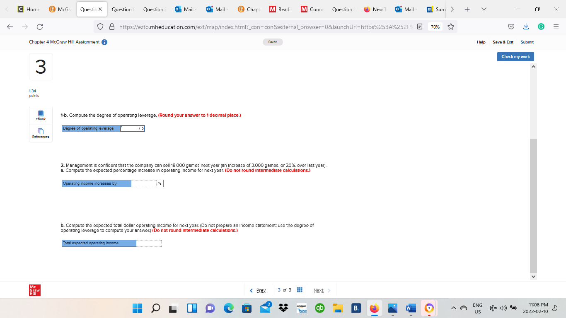Switch to the Connect browser tab
The height and width of the screenshot is (318, 566).
tap(312, 9)
